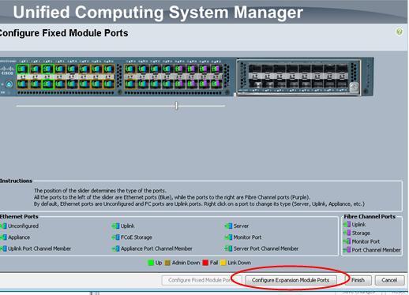
Task: Click the Instructions group label
Action: click(x=16, y=181)
